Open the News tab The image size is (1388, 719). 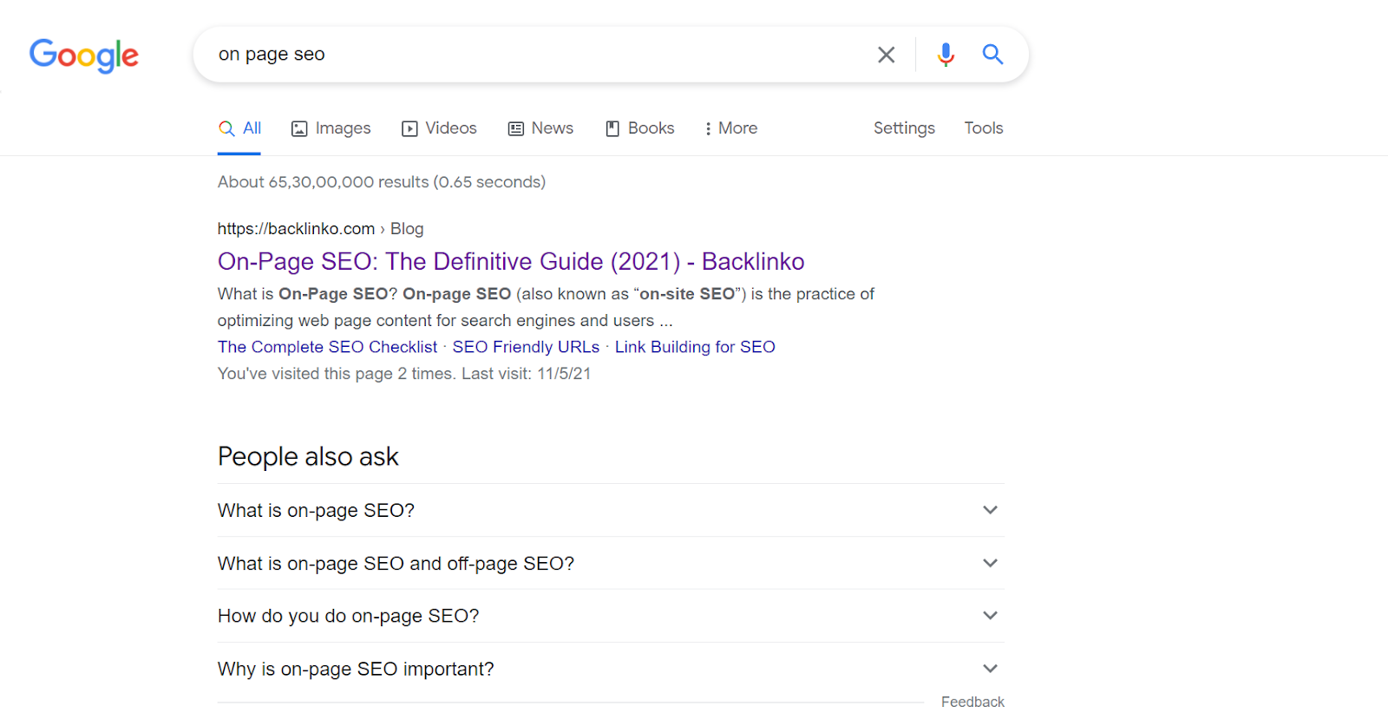[540, 128]
